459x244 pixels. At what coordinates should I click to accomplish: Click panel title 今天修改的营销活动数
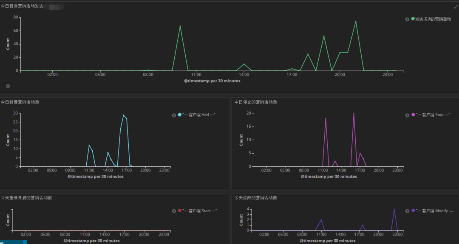pos(255,198)
